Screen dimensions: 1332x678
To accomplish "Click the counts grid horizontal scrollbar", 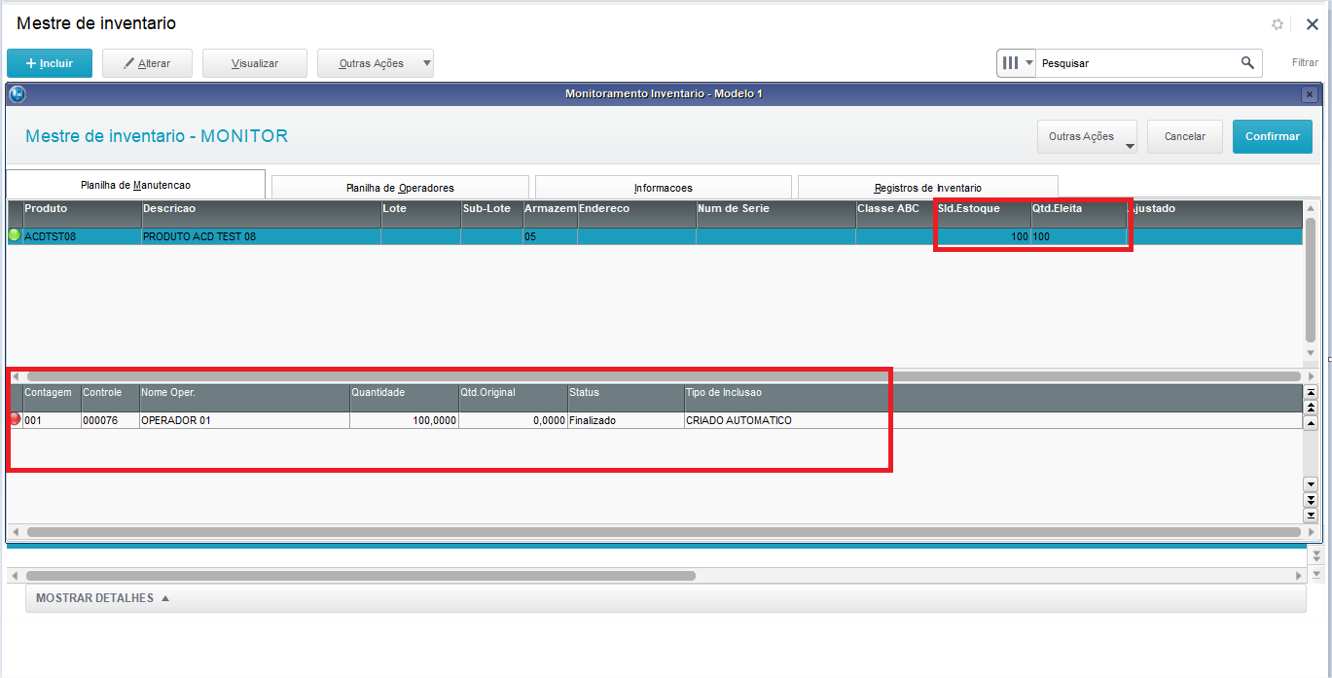I will [x=664, y=532].
